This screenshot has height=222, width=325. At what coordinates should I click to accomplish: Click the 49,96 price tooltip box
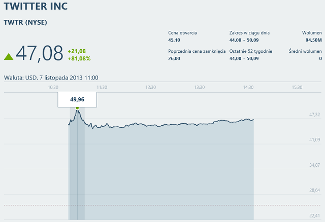[x=77, y=99]
